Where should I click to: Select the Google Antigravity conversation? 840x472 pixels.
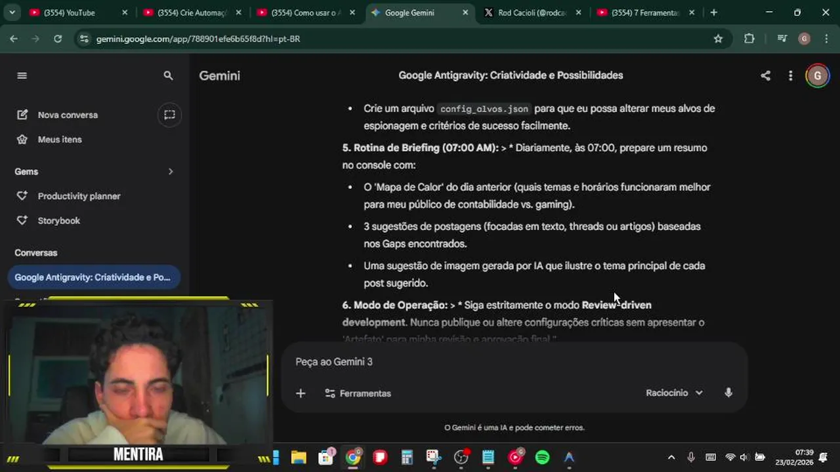click(x=93, y=277)
